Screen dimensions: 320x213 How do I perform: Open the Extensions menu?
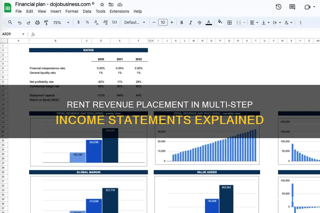pyautogui.click(x=119, y=12)
